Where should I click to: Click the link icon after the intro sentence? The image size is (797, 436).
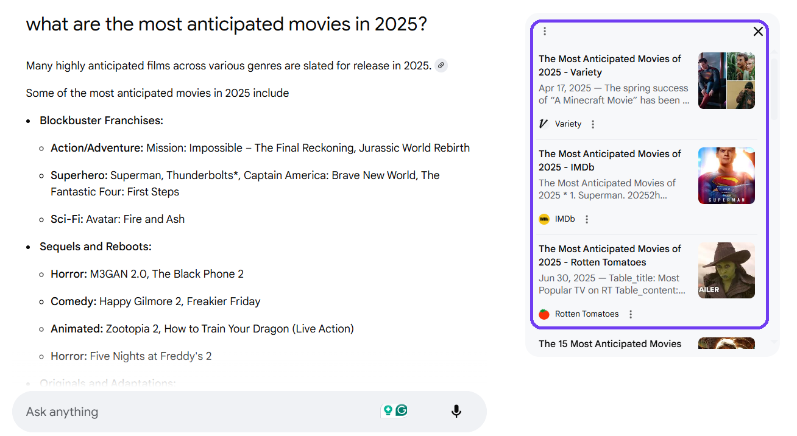pos(441,66)
